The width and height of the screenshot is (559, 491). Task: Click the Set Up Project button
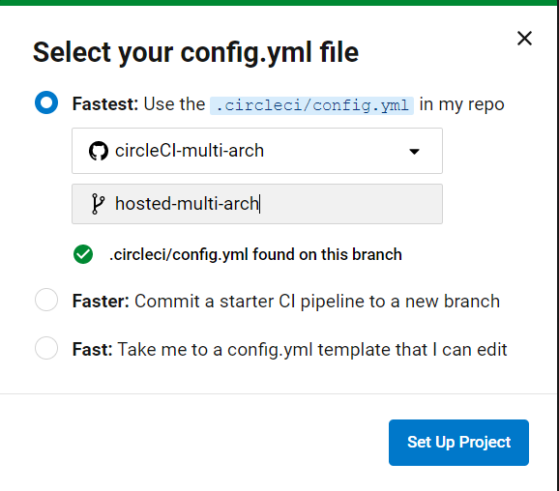click(458, 442)
